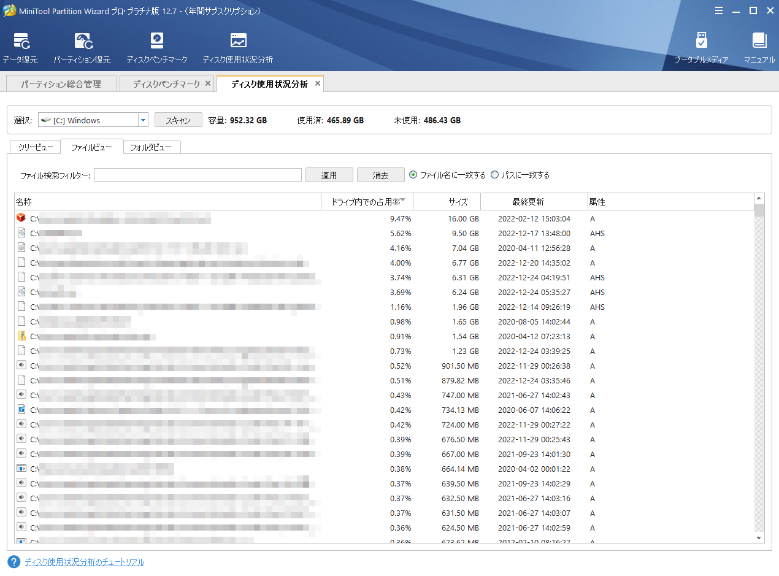Image resolution: width=779 pixels, height=576 pixels.
Task: Open ディスク使用状況分析のチュートリアル link
Action: click(84, 562)
